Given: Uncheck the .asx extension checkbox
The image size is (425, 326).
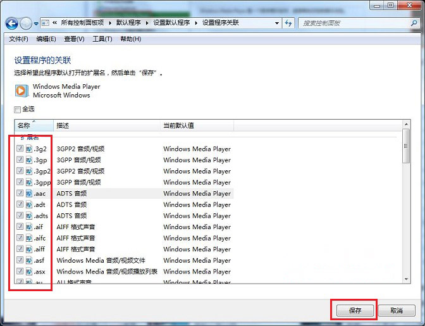Looking at the screenshot, I should 20,271.
